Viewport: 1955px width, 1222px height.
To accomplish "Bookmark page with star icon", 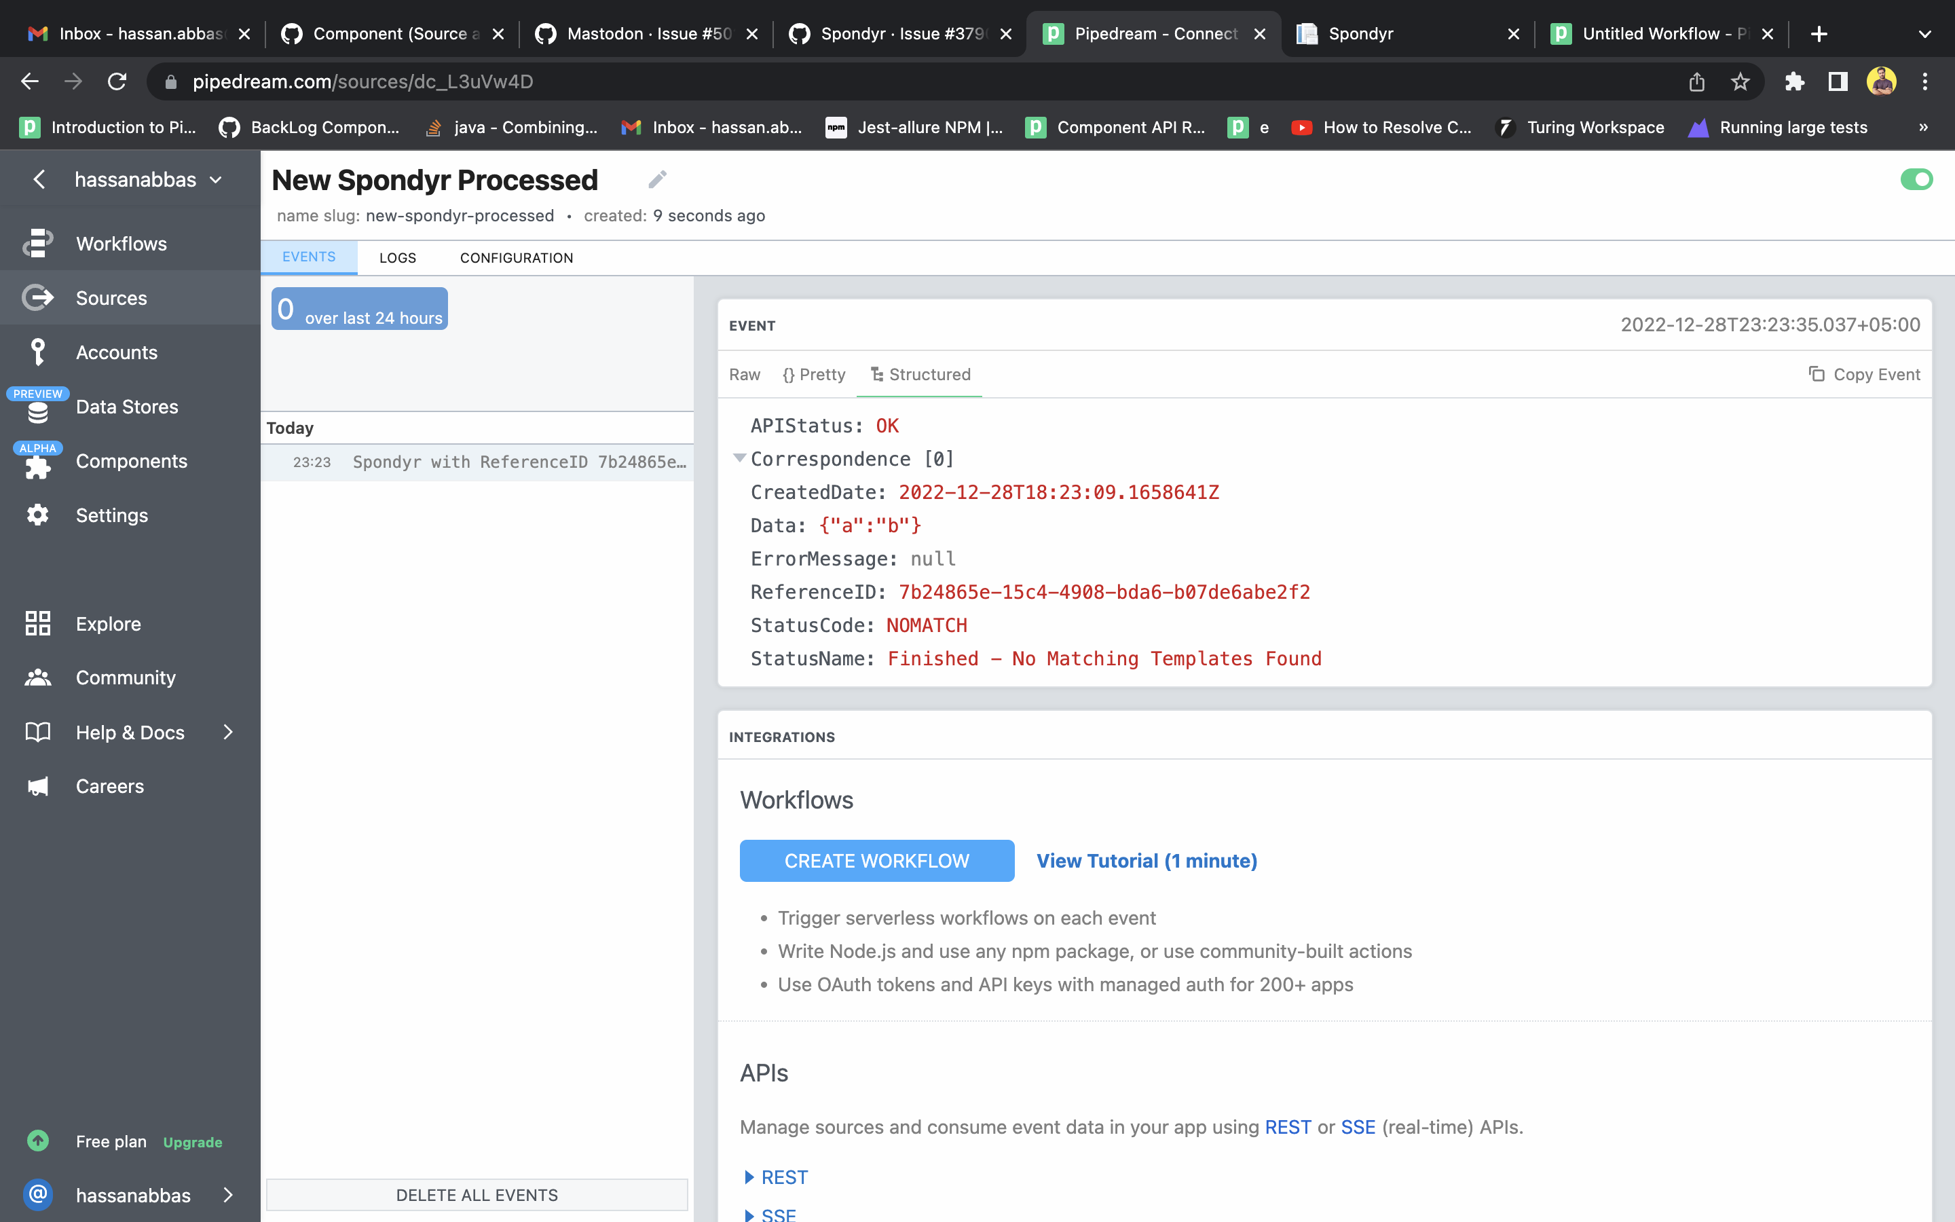I will (1740, 81).
